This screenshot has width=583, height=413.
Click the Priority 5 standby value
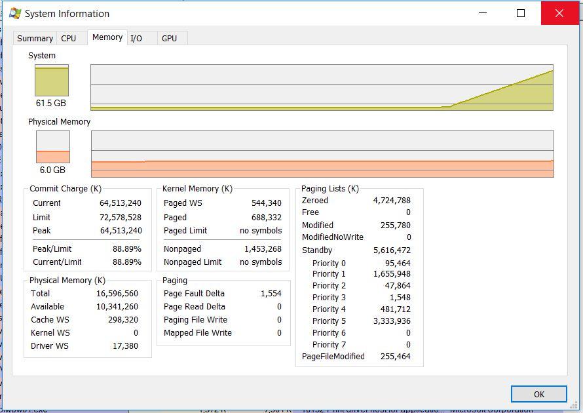(392, 321)
